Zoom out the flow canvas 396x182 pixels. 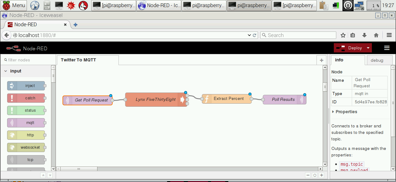(308, 175)
